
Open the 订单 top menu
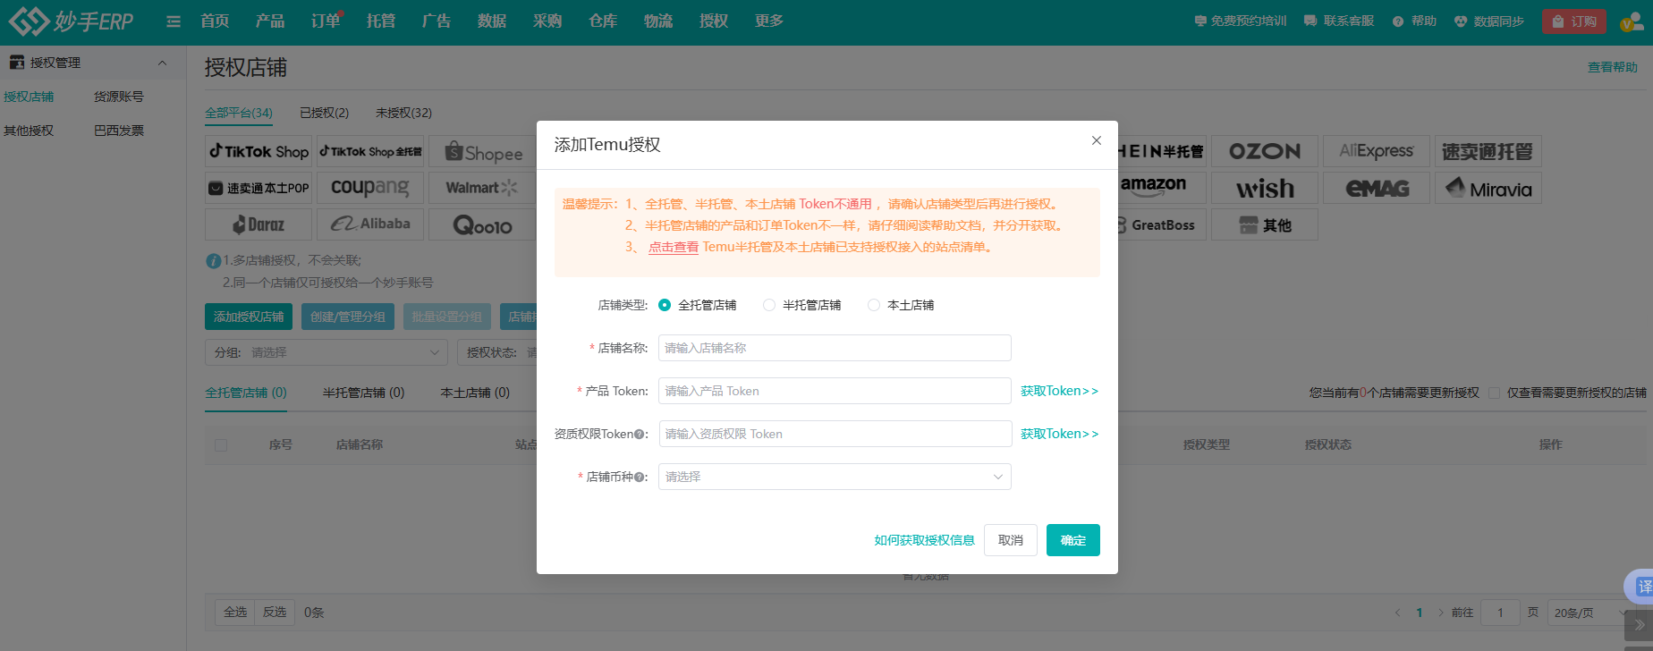click(x=325, y=21)
